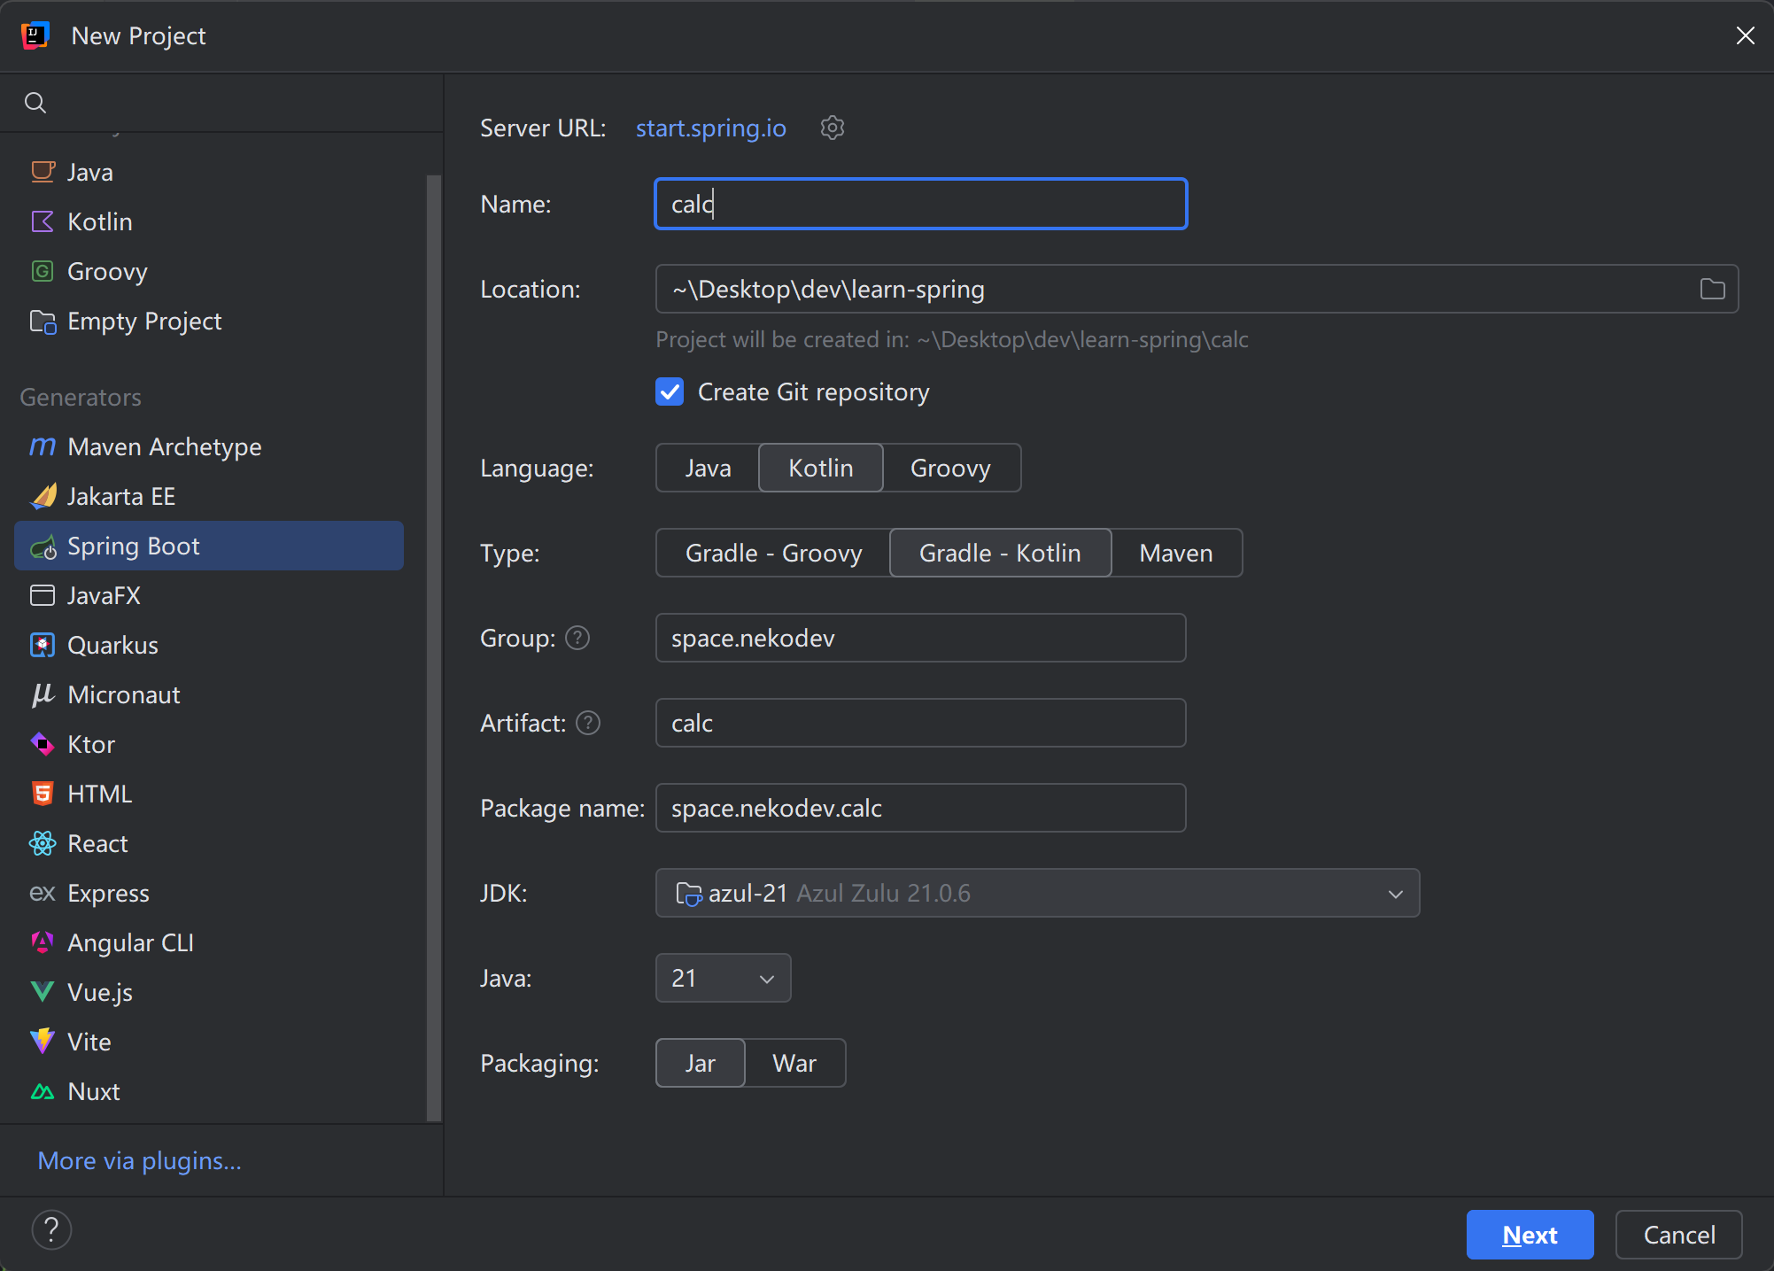The height and width of the screenshot is (1271, 1774).
Task: Click the Next button
Action: 1530,1235
